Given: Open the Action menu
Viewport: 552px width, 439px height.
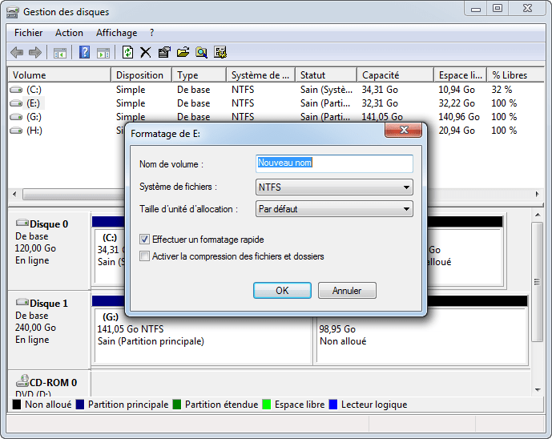Looking at the screenshot, I should coord(69,33).
